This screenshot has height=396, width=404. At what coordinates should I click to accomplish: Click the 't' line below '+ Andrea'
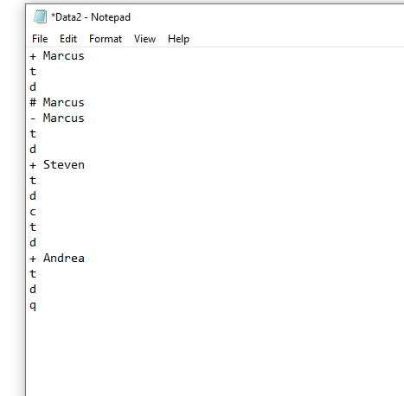click(x=33, y=274)
